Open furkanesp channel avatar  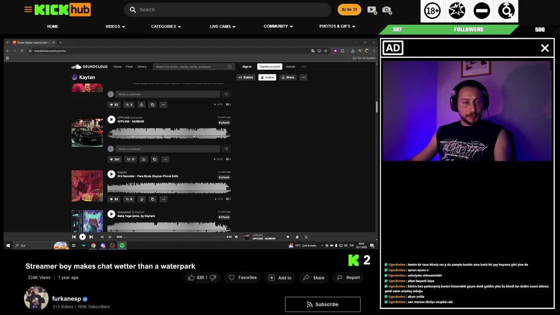tap(36, 298)
